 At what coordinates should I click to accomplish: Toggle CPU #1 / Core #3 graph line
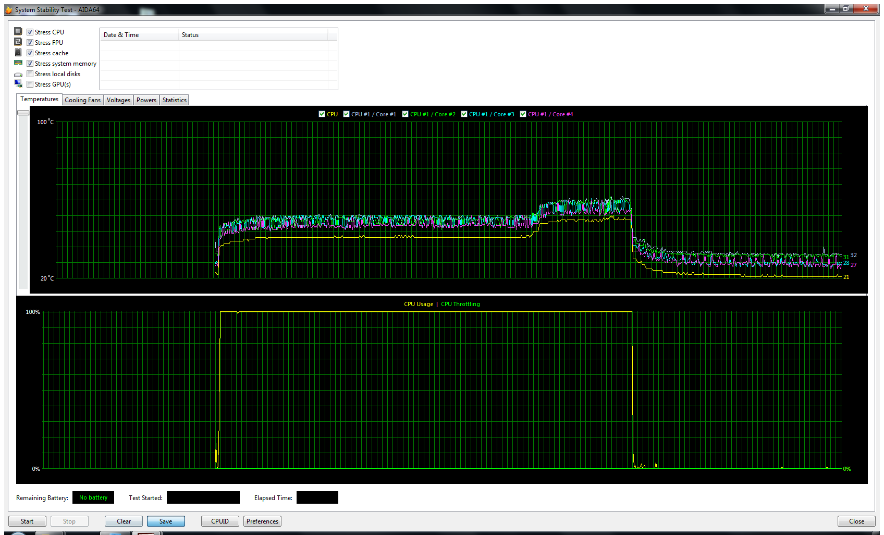click(x=464, y=114)
